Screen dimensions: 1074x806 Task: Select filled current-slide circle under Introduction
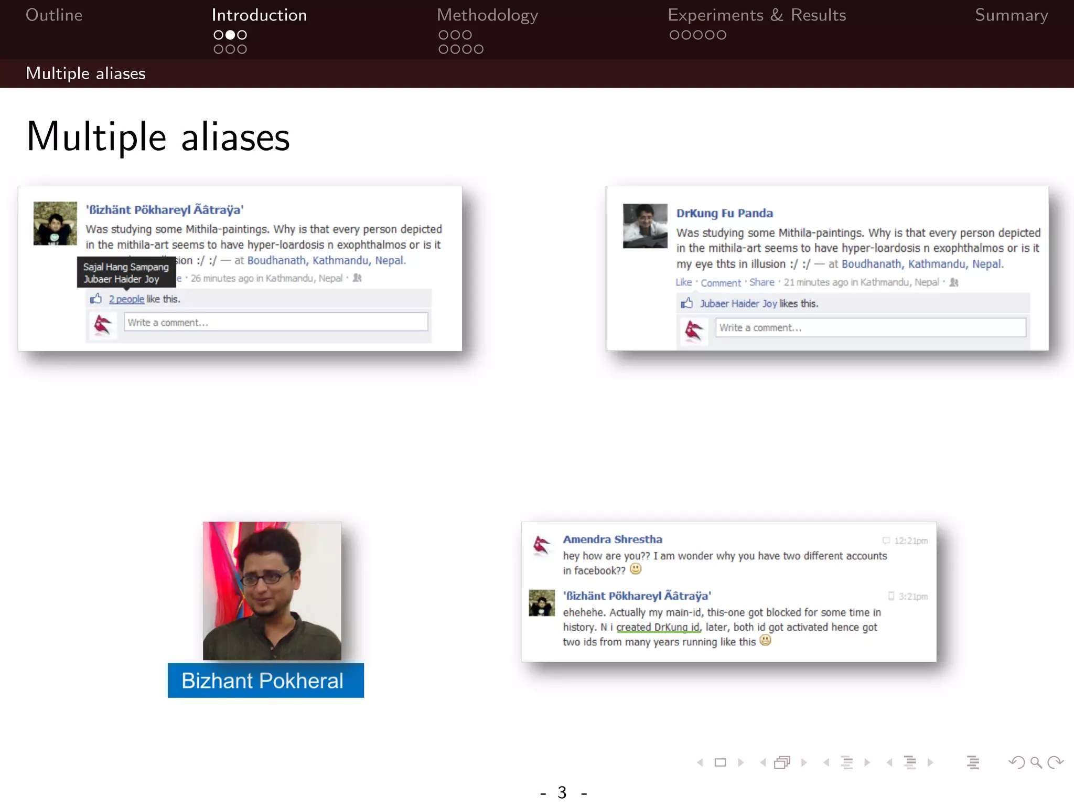click(x=230, y=35)
